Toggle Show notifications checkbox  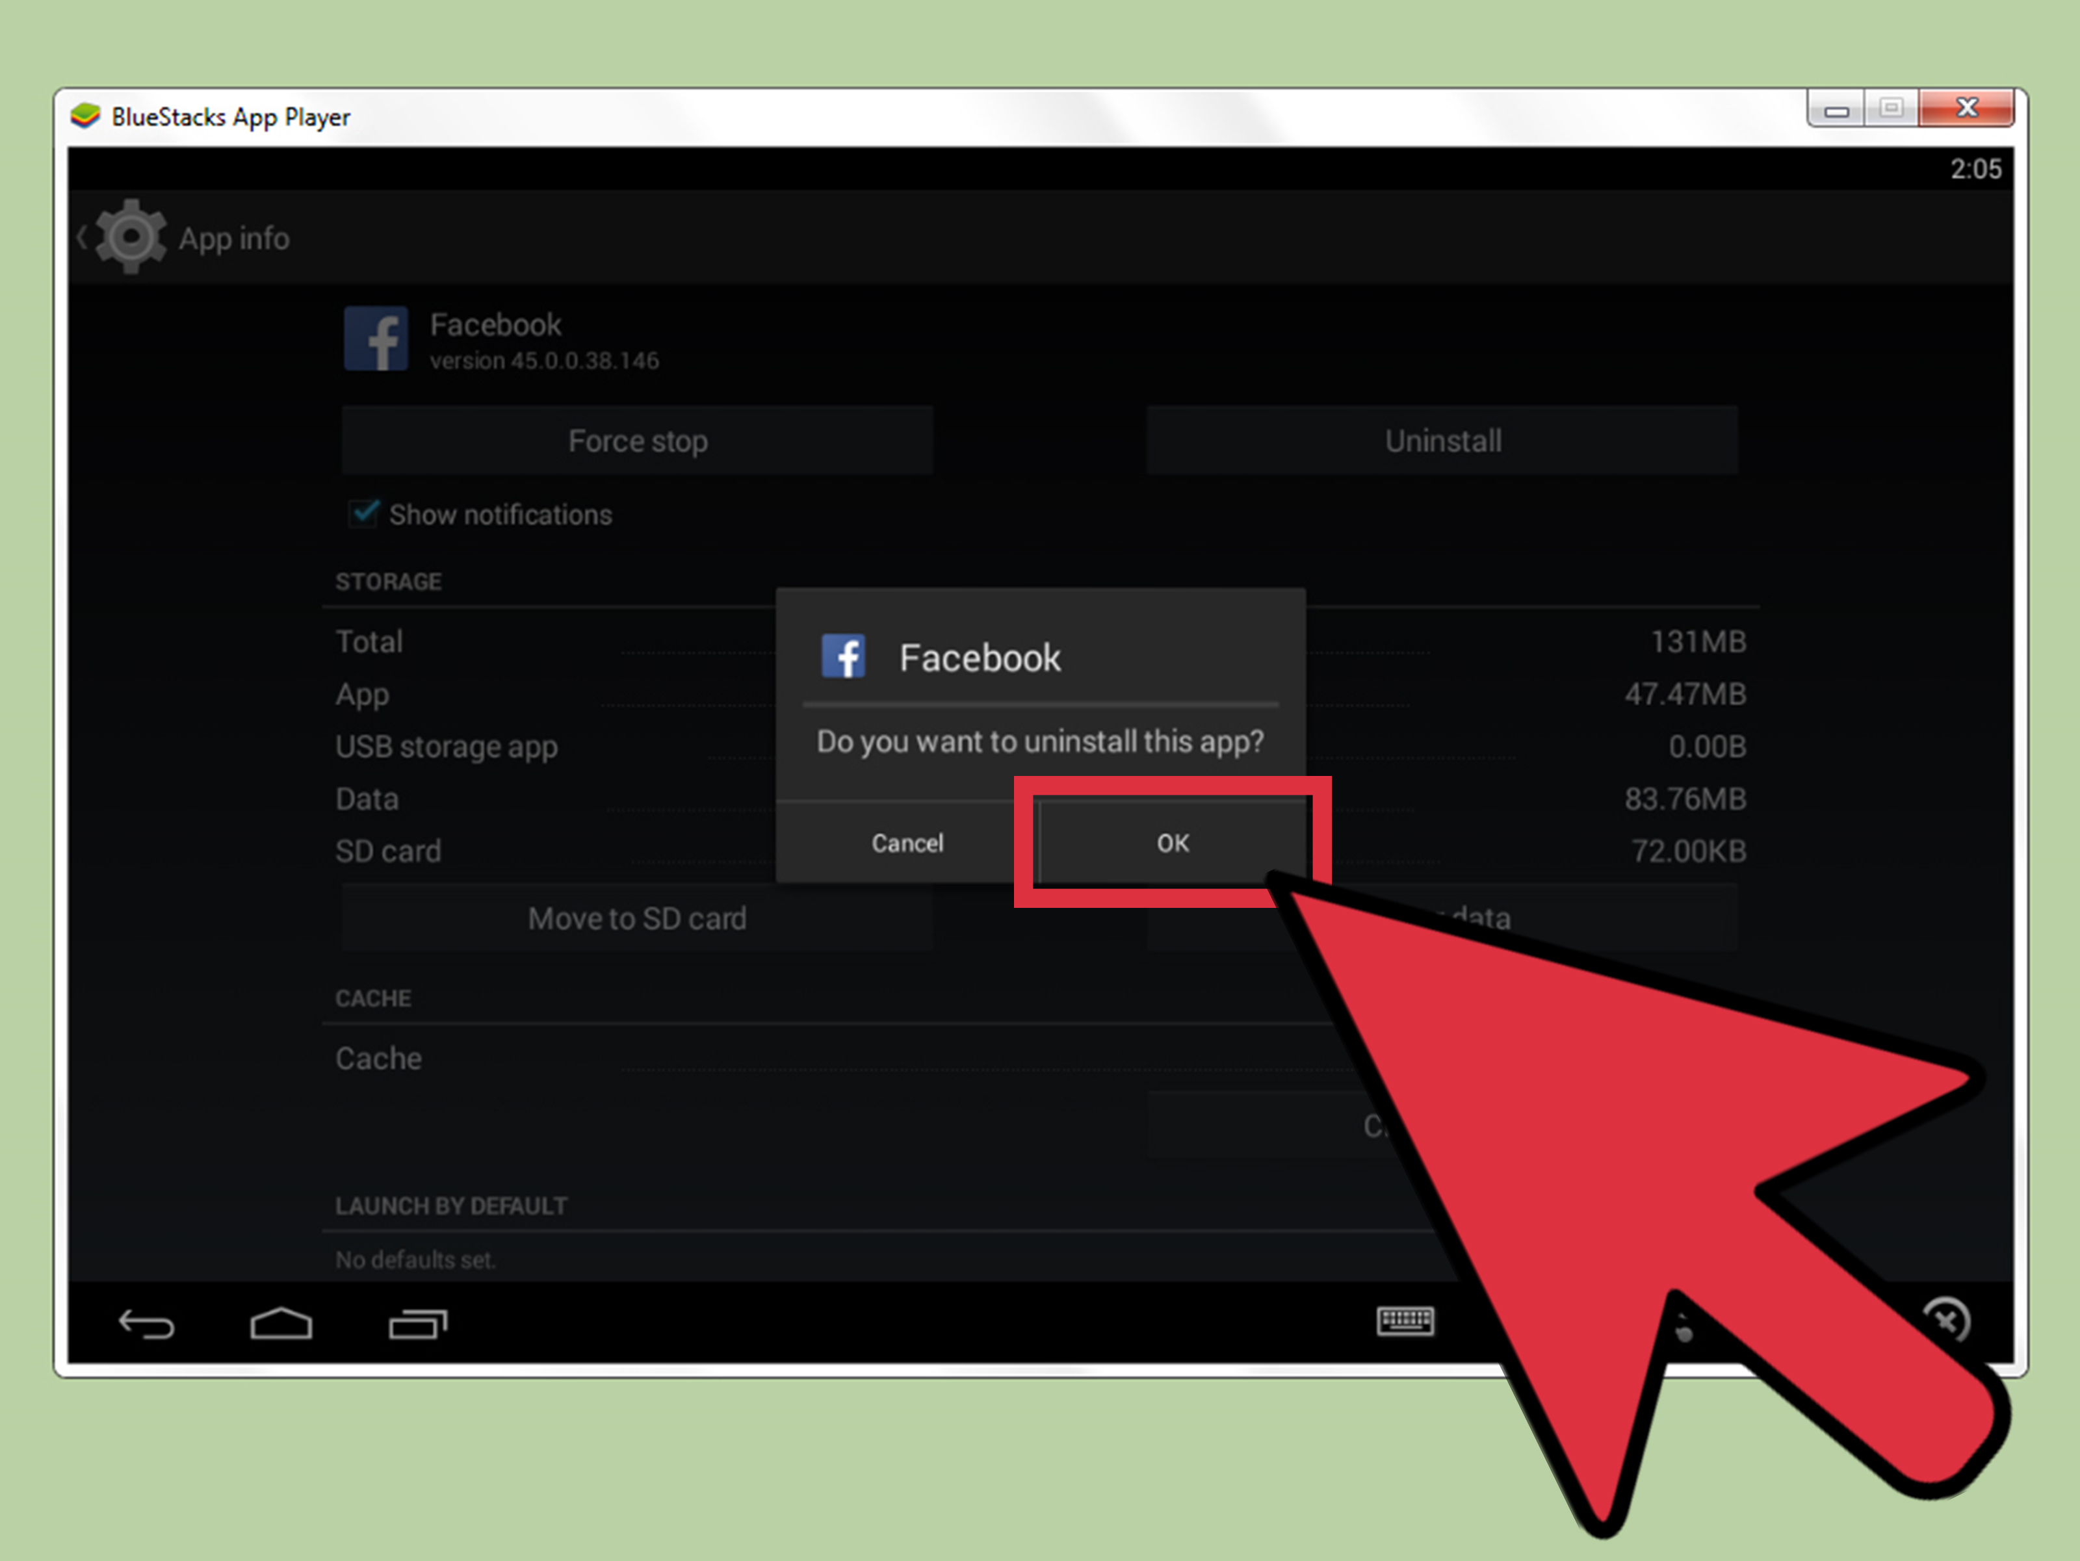pyautogui.click(x=364, y=513)
